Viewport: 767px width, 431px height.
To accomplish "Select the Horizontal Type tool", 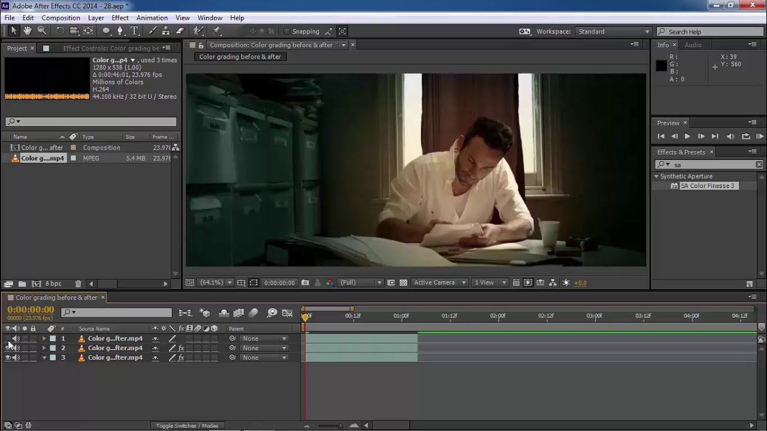I will tap(135, 31).
